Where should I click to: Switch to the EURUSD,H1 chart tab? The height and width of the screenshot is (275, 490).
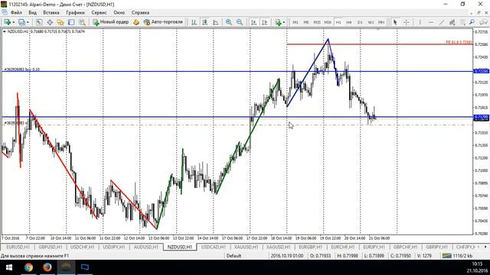pos(18,247)
